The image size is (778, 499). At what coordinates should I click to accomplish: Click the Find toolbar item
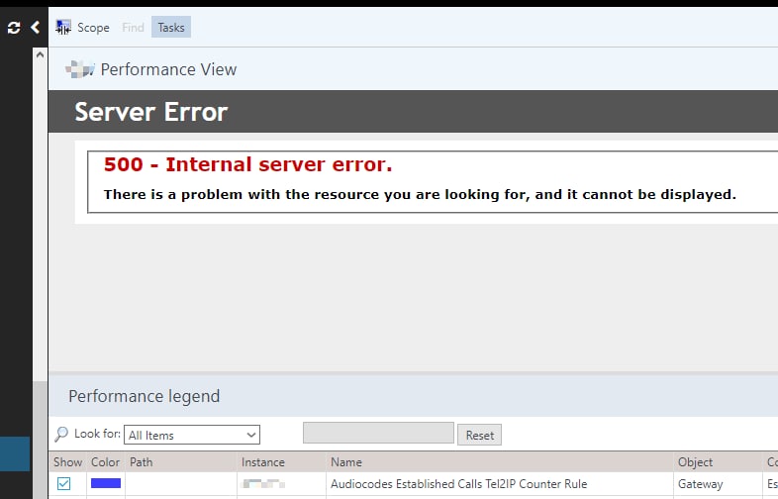pyautogui.click(x=133, y=28)
